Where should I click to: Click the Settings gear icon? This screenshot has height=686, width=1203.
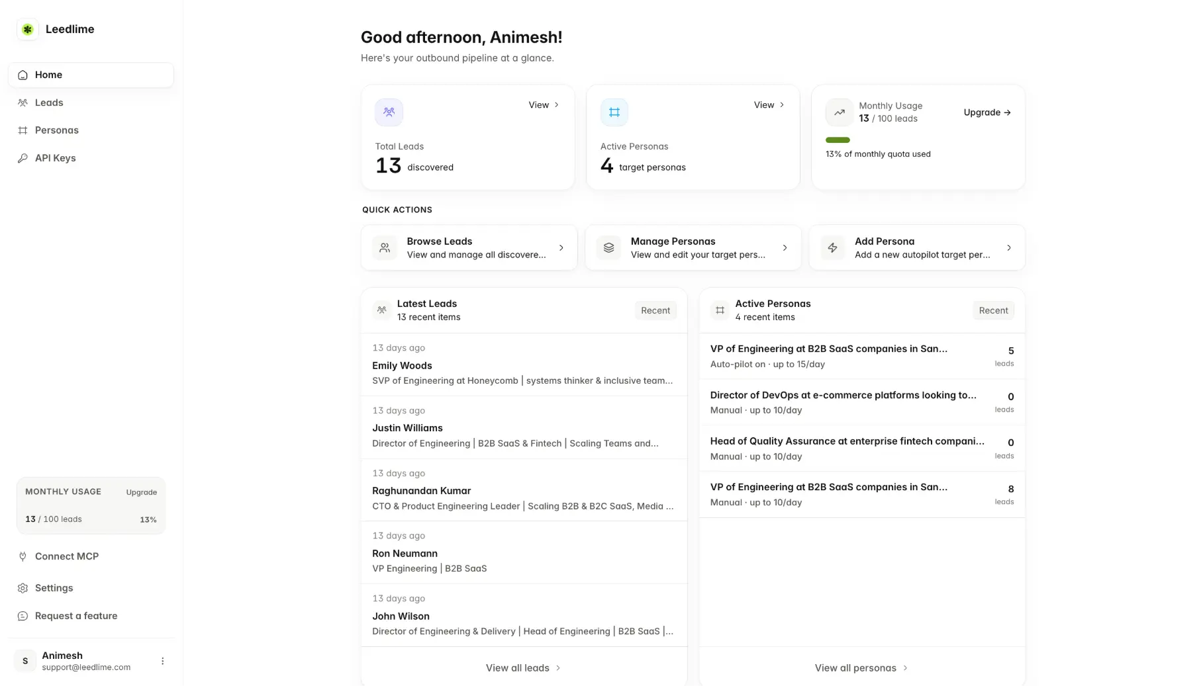[x=23, y=588]
